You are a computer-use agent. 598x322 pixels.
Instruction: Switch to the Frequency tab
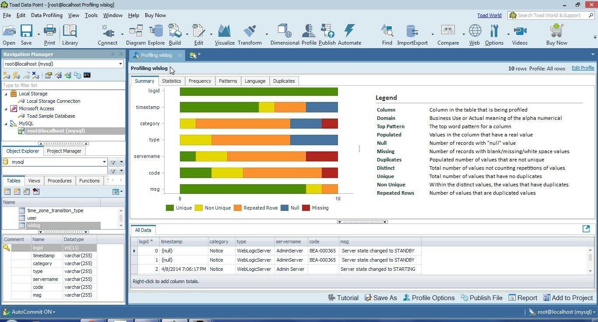[200, 81]
